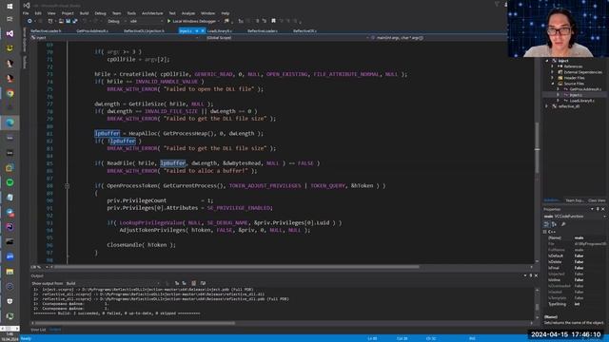Open Show output from Build dropdown
Screen dimensions: 609x342
pos(112,283)
